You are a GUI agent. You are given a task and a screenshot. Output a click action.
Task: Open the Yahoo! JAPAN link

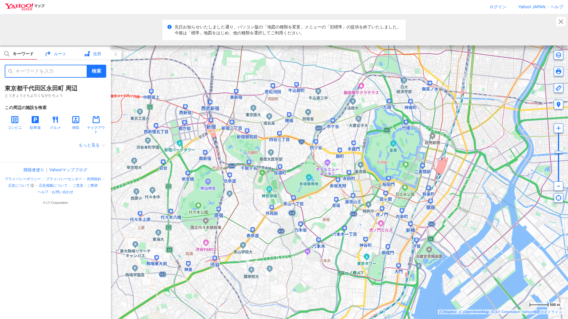coord(532,7)
